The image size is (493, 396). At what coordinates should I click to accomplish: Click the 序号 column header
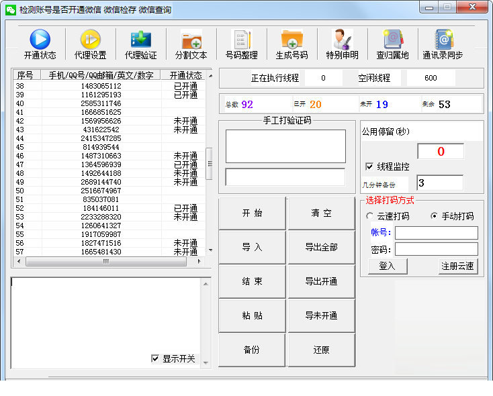point(27,75)
